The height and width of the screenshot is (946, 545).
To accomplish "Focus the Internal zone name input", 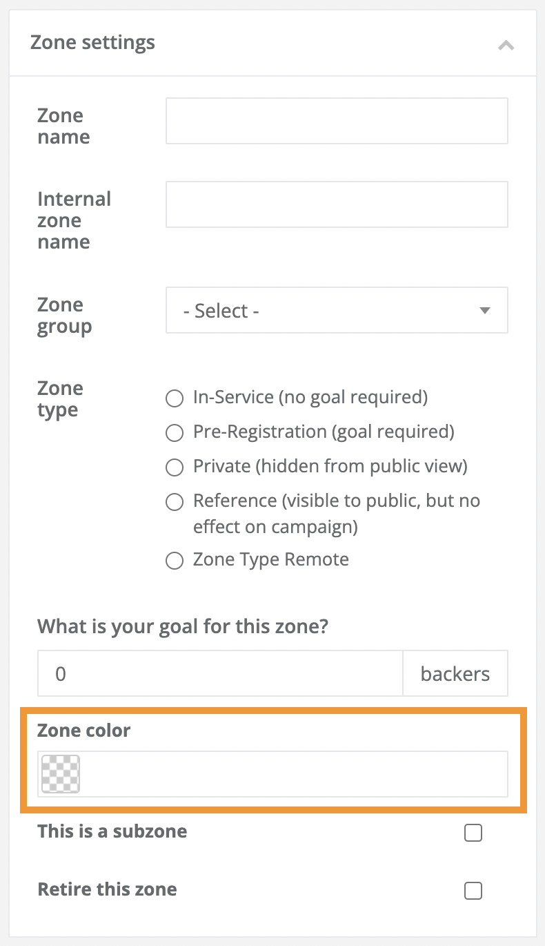I will coord(336,204).
